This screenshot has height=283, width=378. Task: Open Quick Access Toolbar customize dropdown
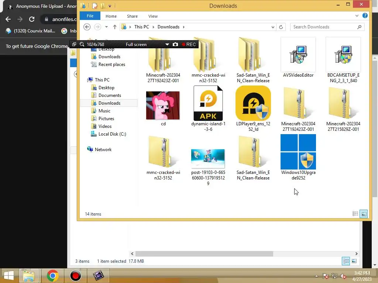tap(110, 6)
